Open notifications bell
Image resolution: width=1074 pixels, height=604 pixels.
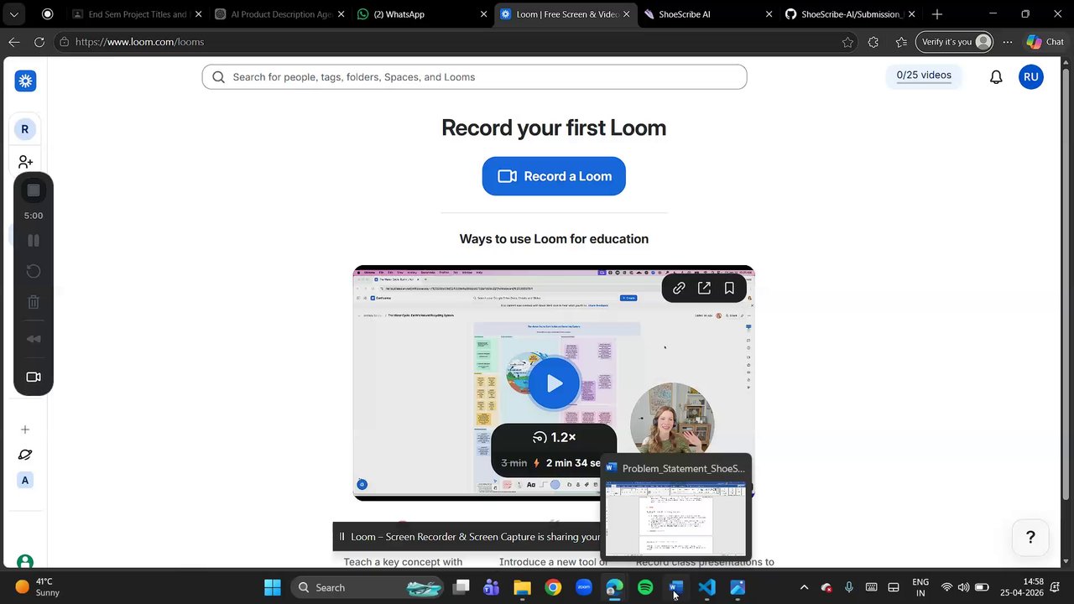click(996, 77)
